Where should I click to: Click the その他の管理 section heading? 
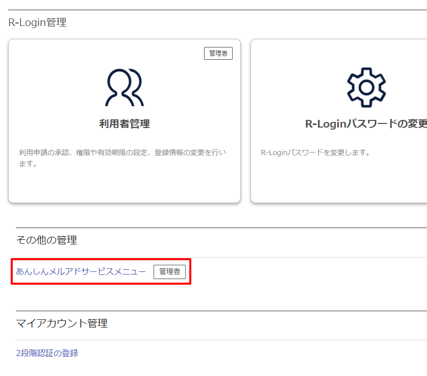coord(46,240)
